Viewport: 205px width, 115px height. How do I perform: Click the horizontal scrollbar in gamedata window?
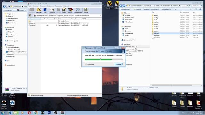pyautogui.click(x=172, y=85)
